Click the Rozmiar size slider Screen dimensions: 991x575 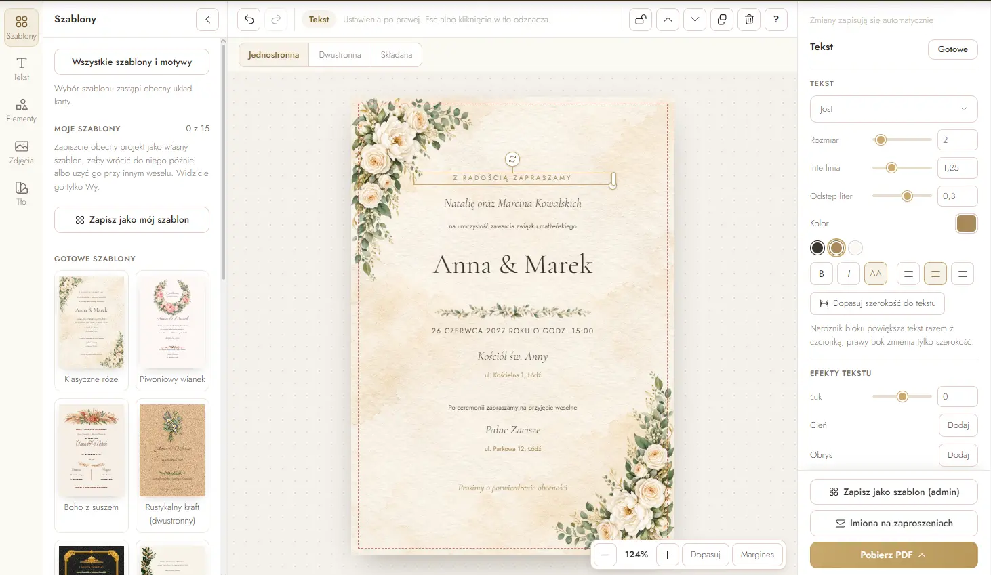pyautogui.click(x=902, y=140)
